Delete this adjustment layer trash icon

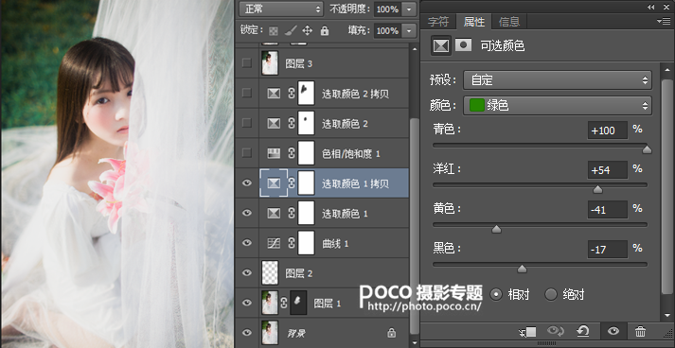pos(640,331)
